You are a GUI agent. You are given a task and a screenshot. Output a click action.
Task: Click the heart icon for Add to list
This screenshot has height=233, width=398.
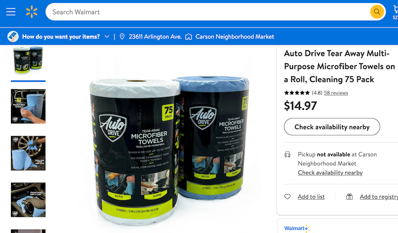(x=288, y=197)
